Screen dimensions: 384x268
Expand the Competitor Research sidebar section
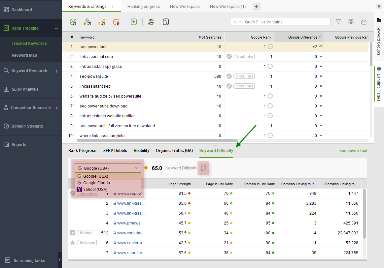(x=57, y=108)
